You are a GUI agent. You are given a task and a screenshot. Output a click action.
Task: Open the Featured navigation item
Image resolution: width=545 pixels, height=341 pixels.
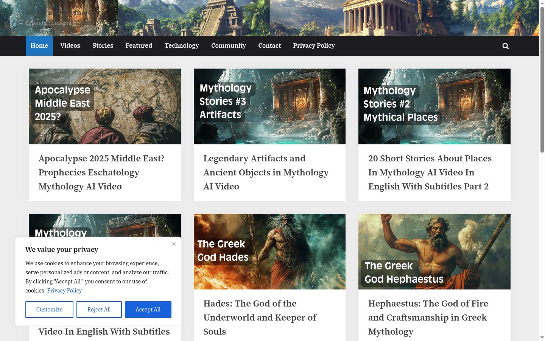tap(139, 46)
